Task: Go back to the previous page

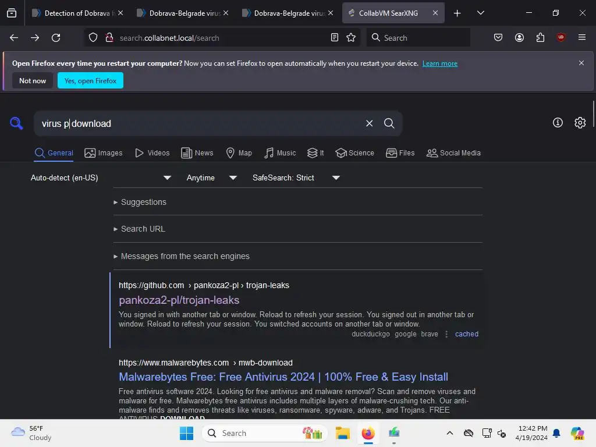Action: coord(14,38)
